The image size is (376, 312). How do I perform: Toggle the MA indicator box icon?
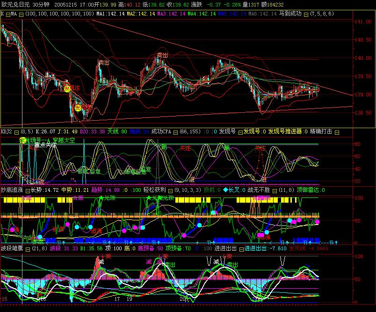(21, 15)
